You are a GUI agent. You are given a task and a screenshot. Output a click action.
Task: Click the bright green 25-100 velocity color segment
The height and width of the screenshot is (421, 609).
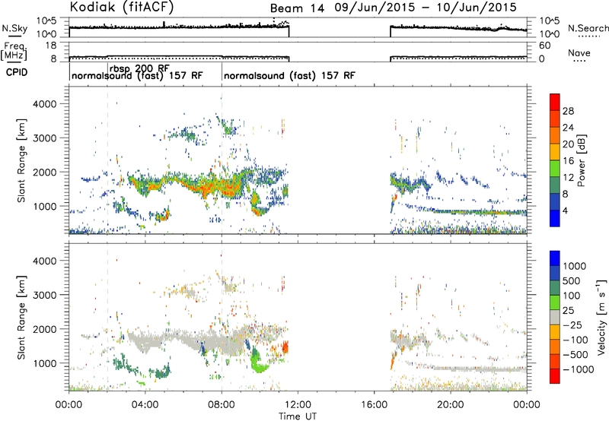point(555,302)
